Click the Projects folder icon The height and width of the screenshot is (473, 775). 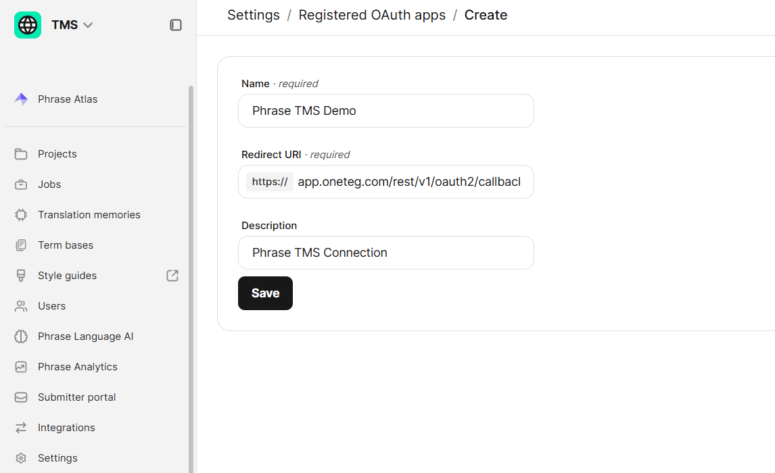click(21, 154)
